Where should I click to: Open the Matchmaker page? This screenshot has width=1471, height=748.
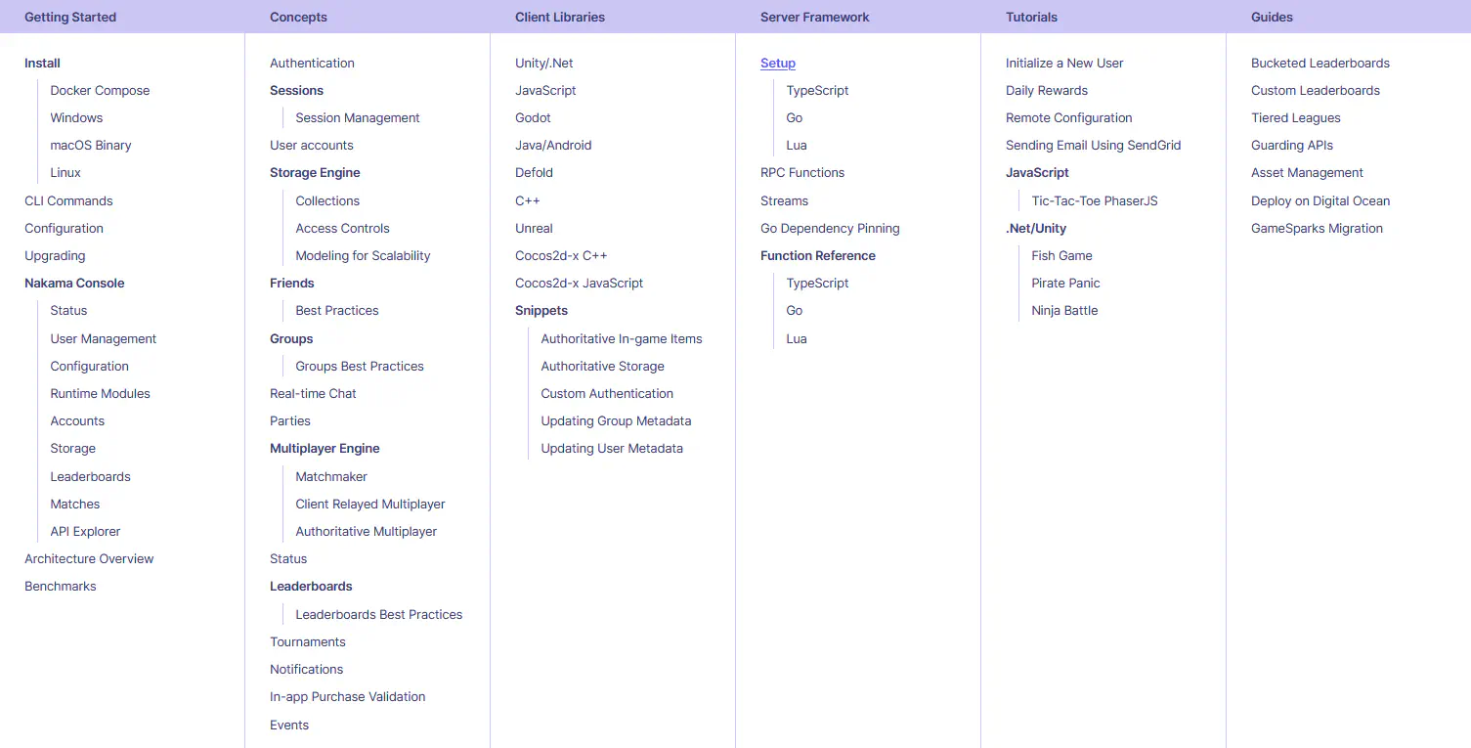pos(331,476)
